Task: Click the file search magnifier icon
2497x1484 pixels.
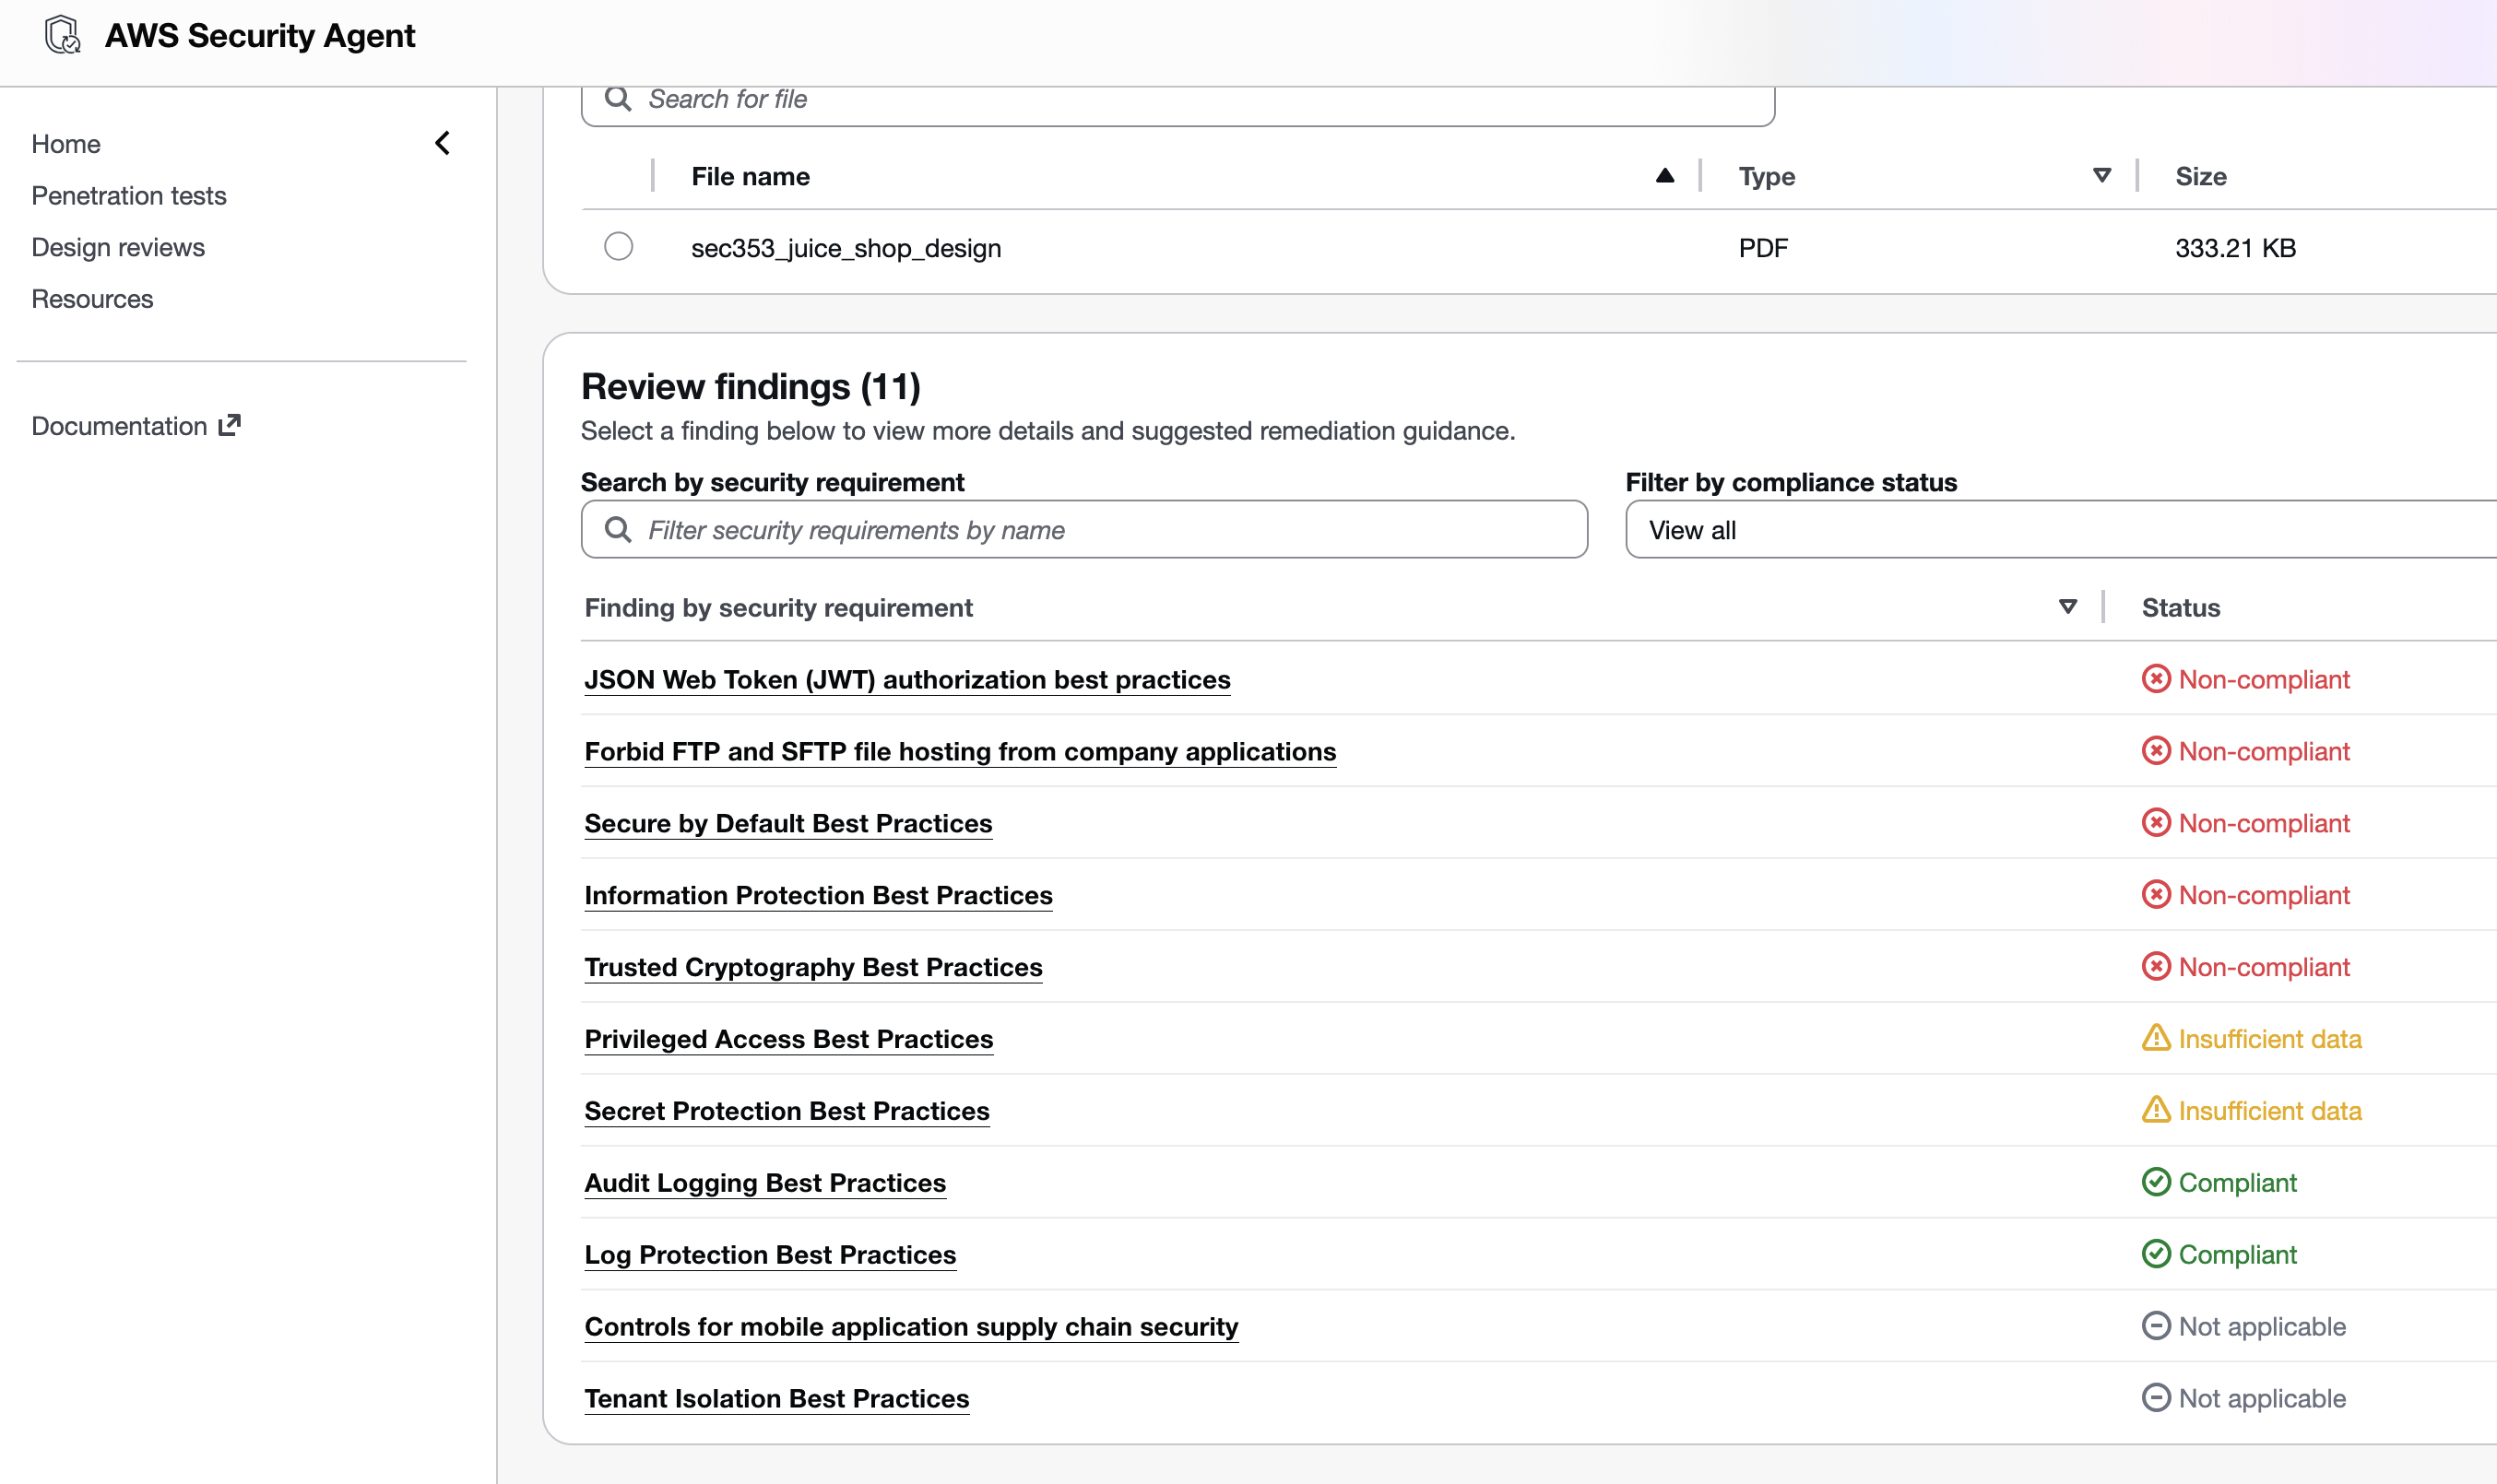Action: pos(618,99)
